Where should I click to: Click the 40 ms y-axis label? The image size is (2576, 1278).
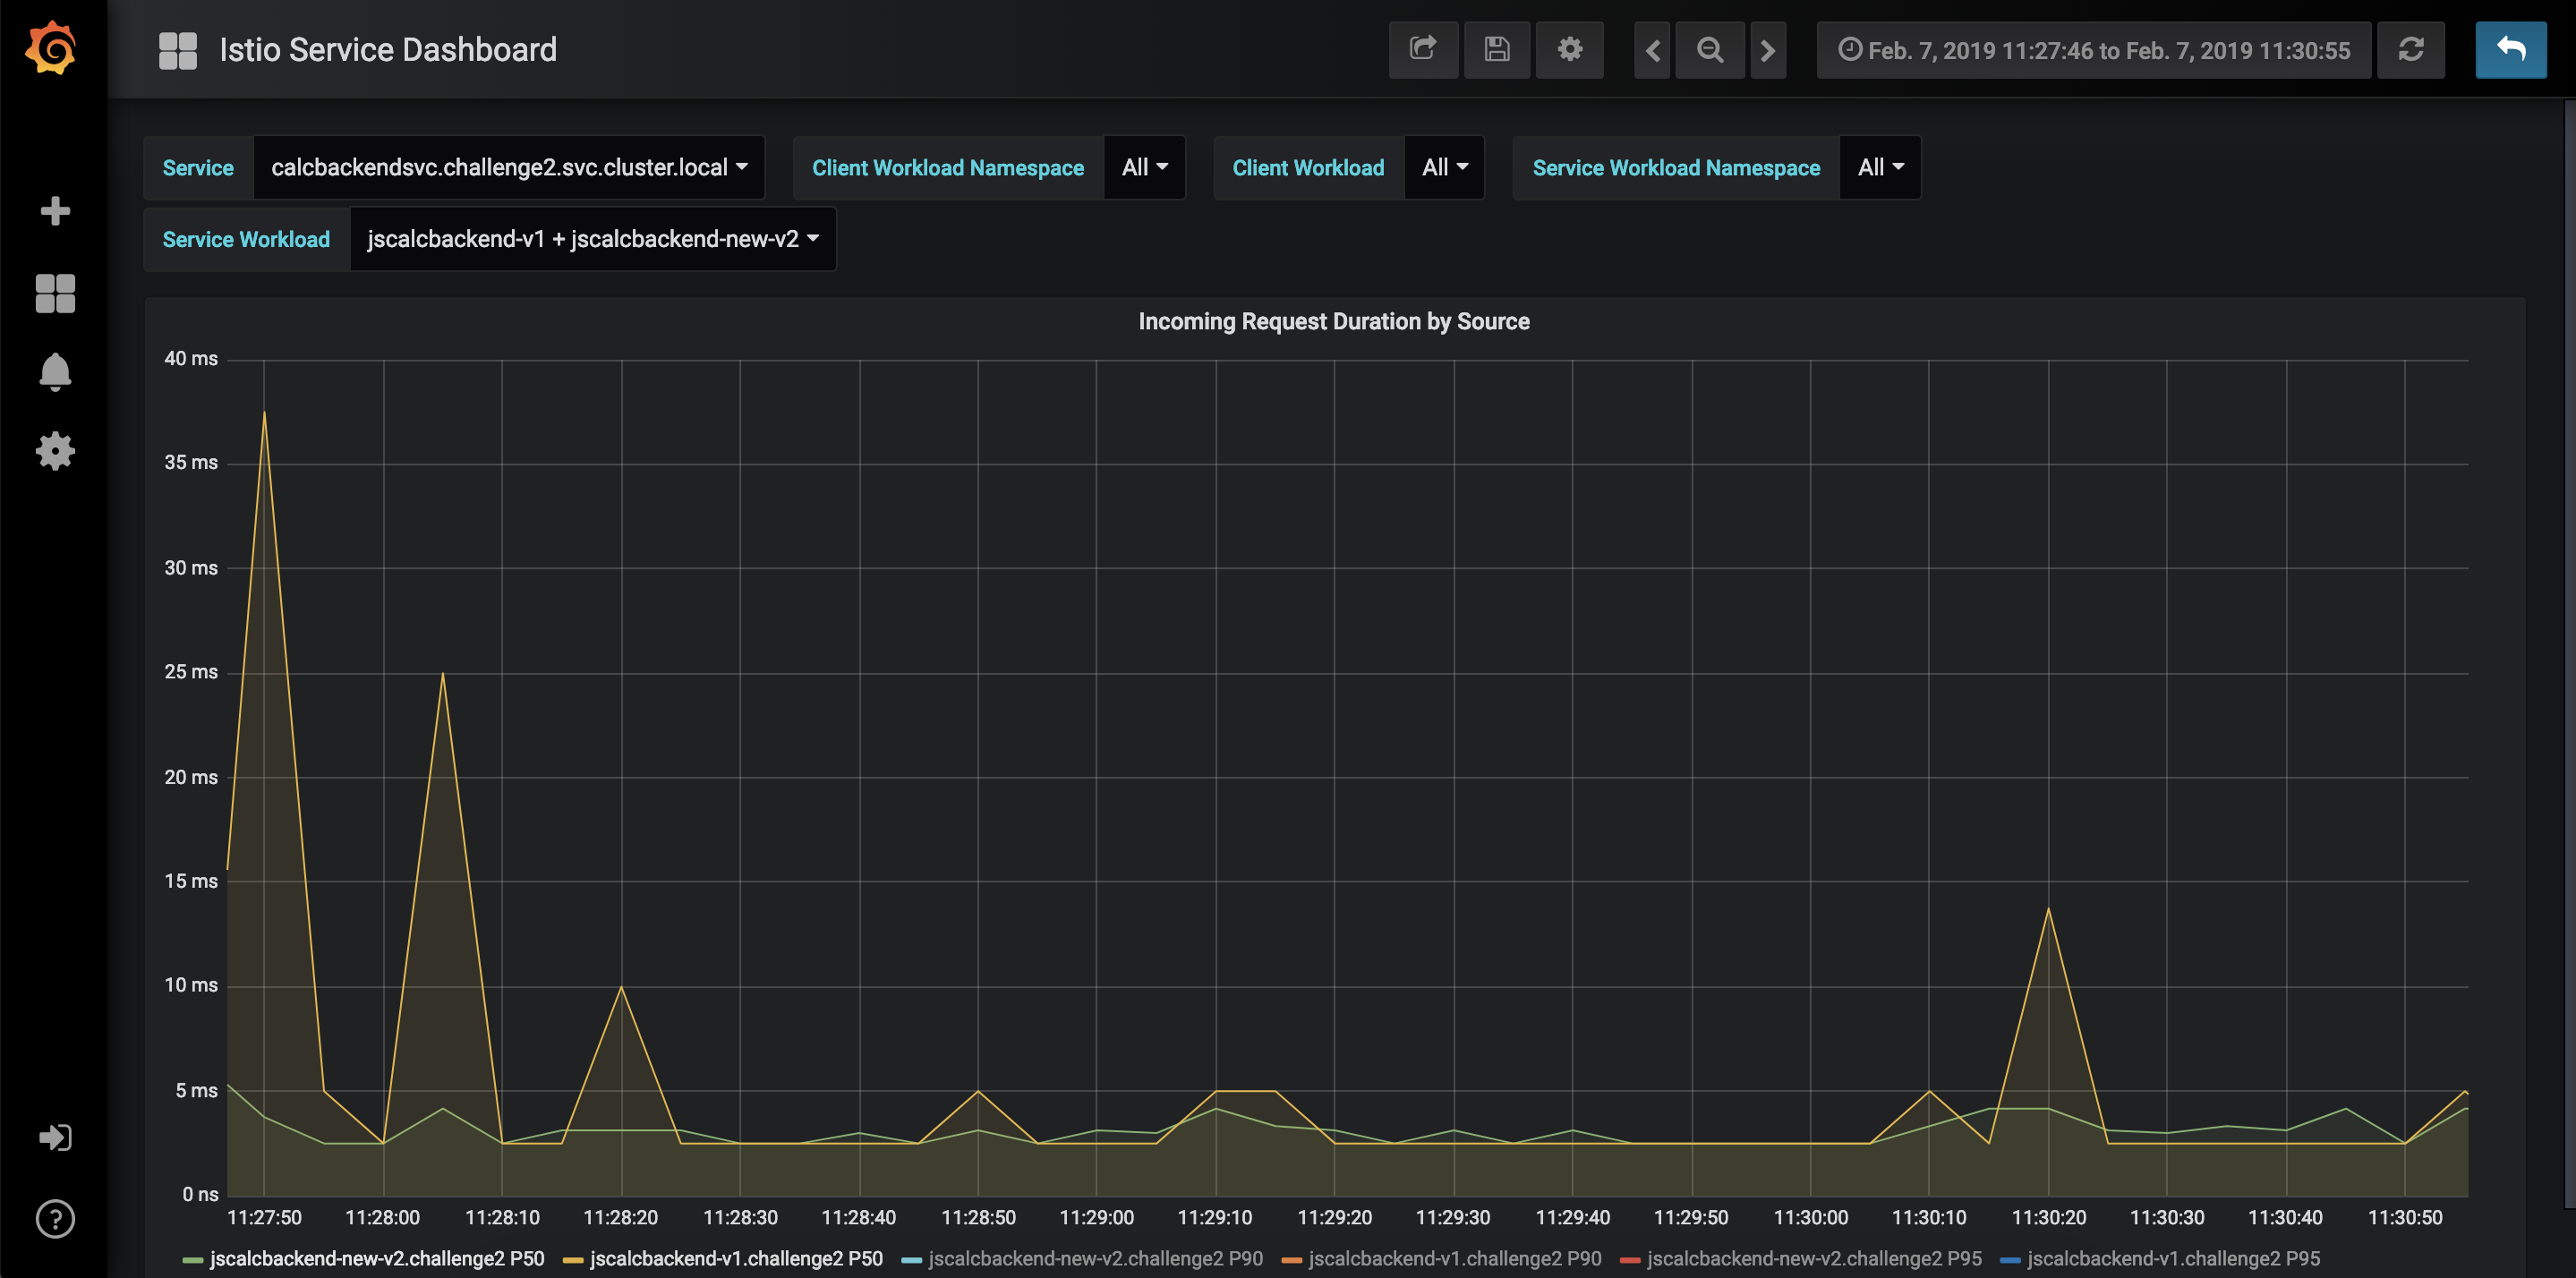(191, 358)
